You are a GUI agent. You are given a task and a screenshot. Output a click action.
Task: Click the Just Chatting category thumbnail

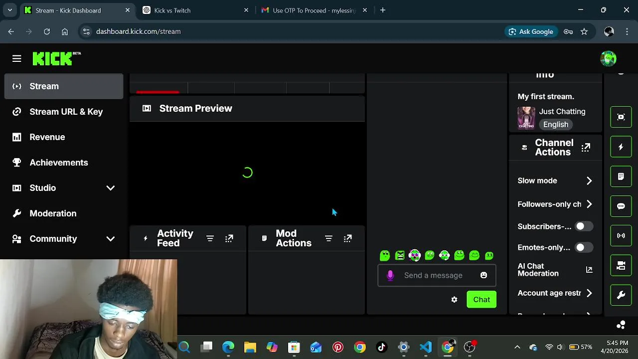[526, 118]
